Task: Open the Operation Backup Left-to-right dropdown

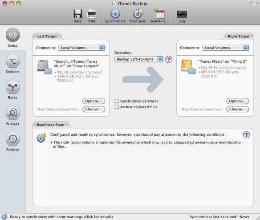Action: tap(139, 59)
